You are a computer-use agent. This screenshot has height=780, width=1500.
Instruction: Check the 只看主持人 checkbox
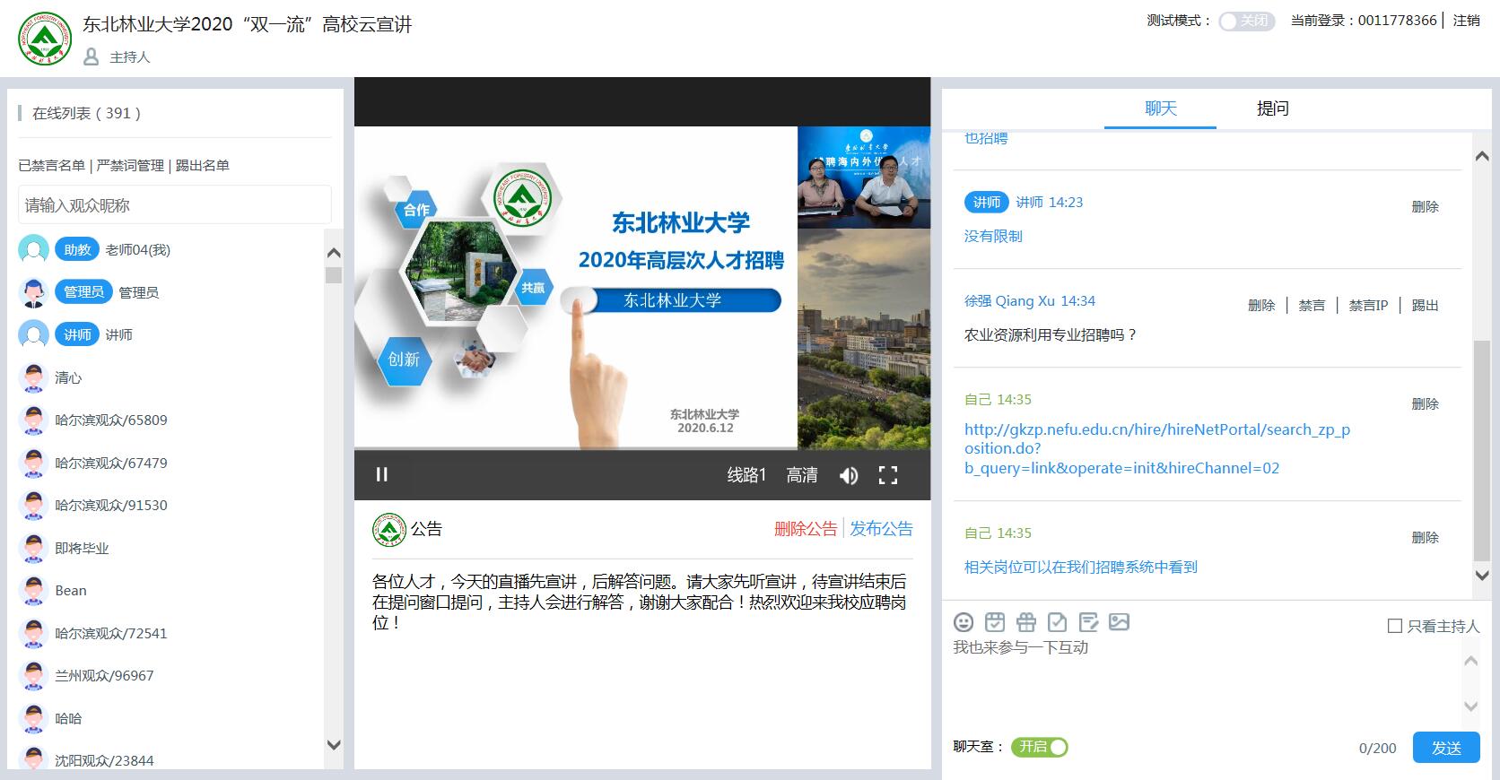coord(1395,626)
